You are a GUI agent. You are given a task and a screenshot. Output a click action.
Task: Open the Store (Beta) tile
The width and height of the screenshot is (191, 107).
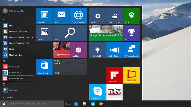(x=44, y=67)
